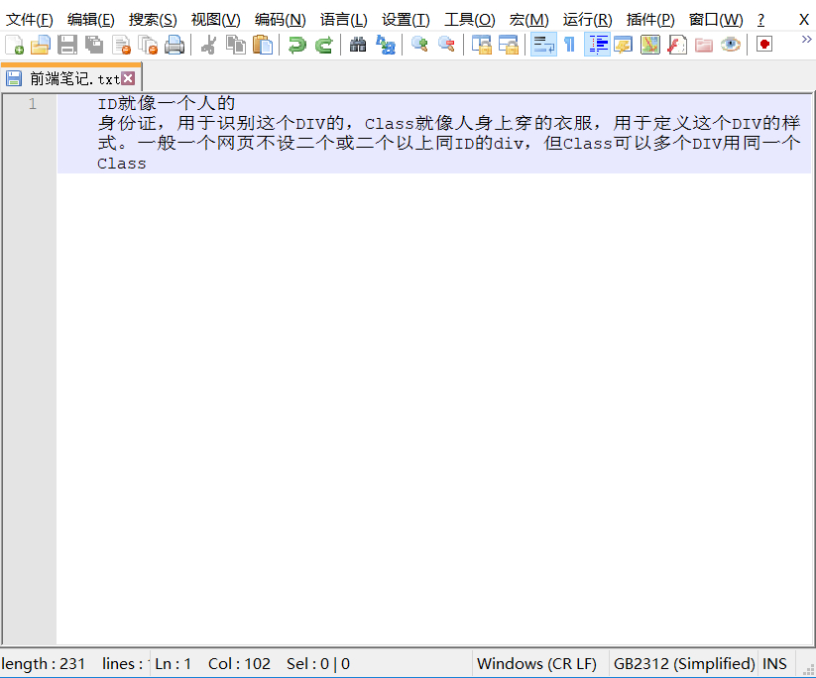
Task: Paste clipboard with the Paste icon
Action: click(x=263, y=45)
